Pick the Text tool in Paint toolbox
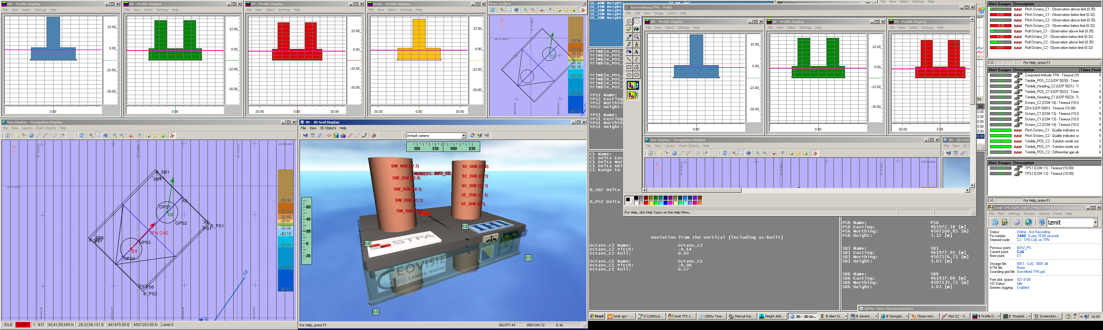The image size is (1103, 330). tap(636, 52)
